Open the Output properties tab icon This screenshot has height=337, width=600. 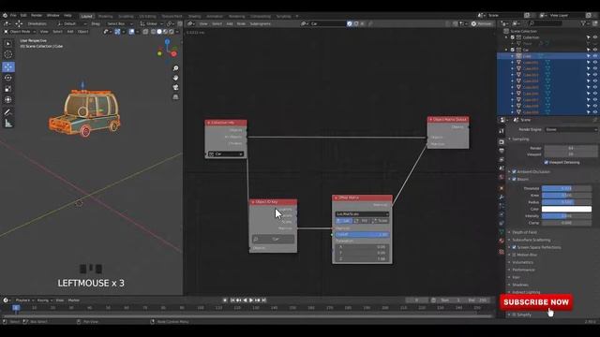pos(502,151)
